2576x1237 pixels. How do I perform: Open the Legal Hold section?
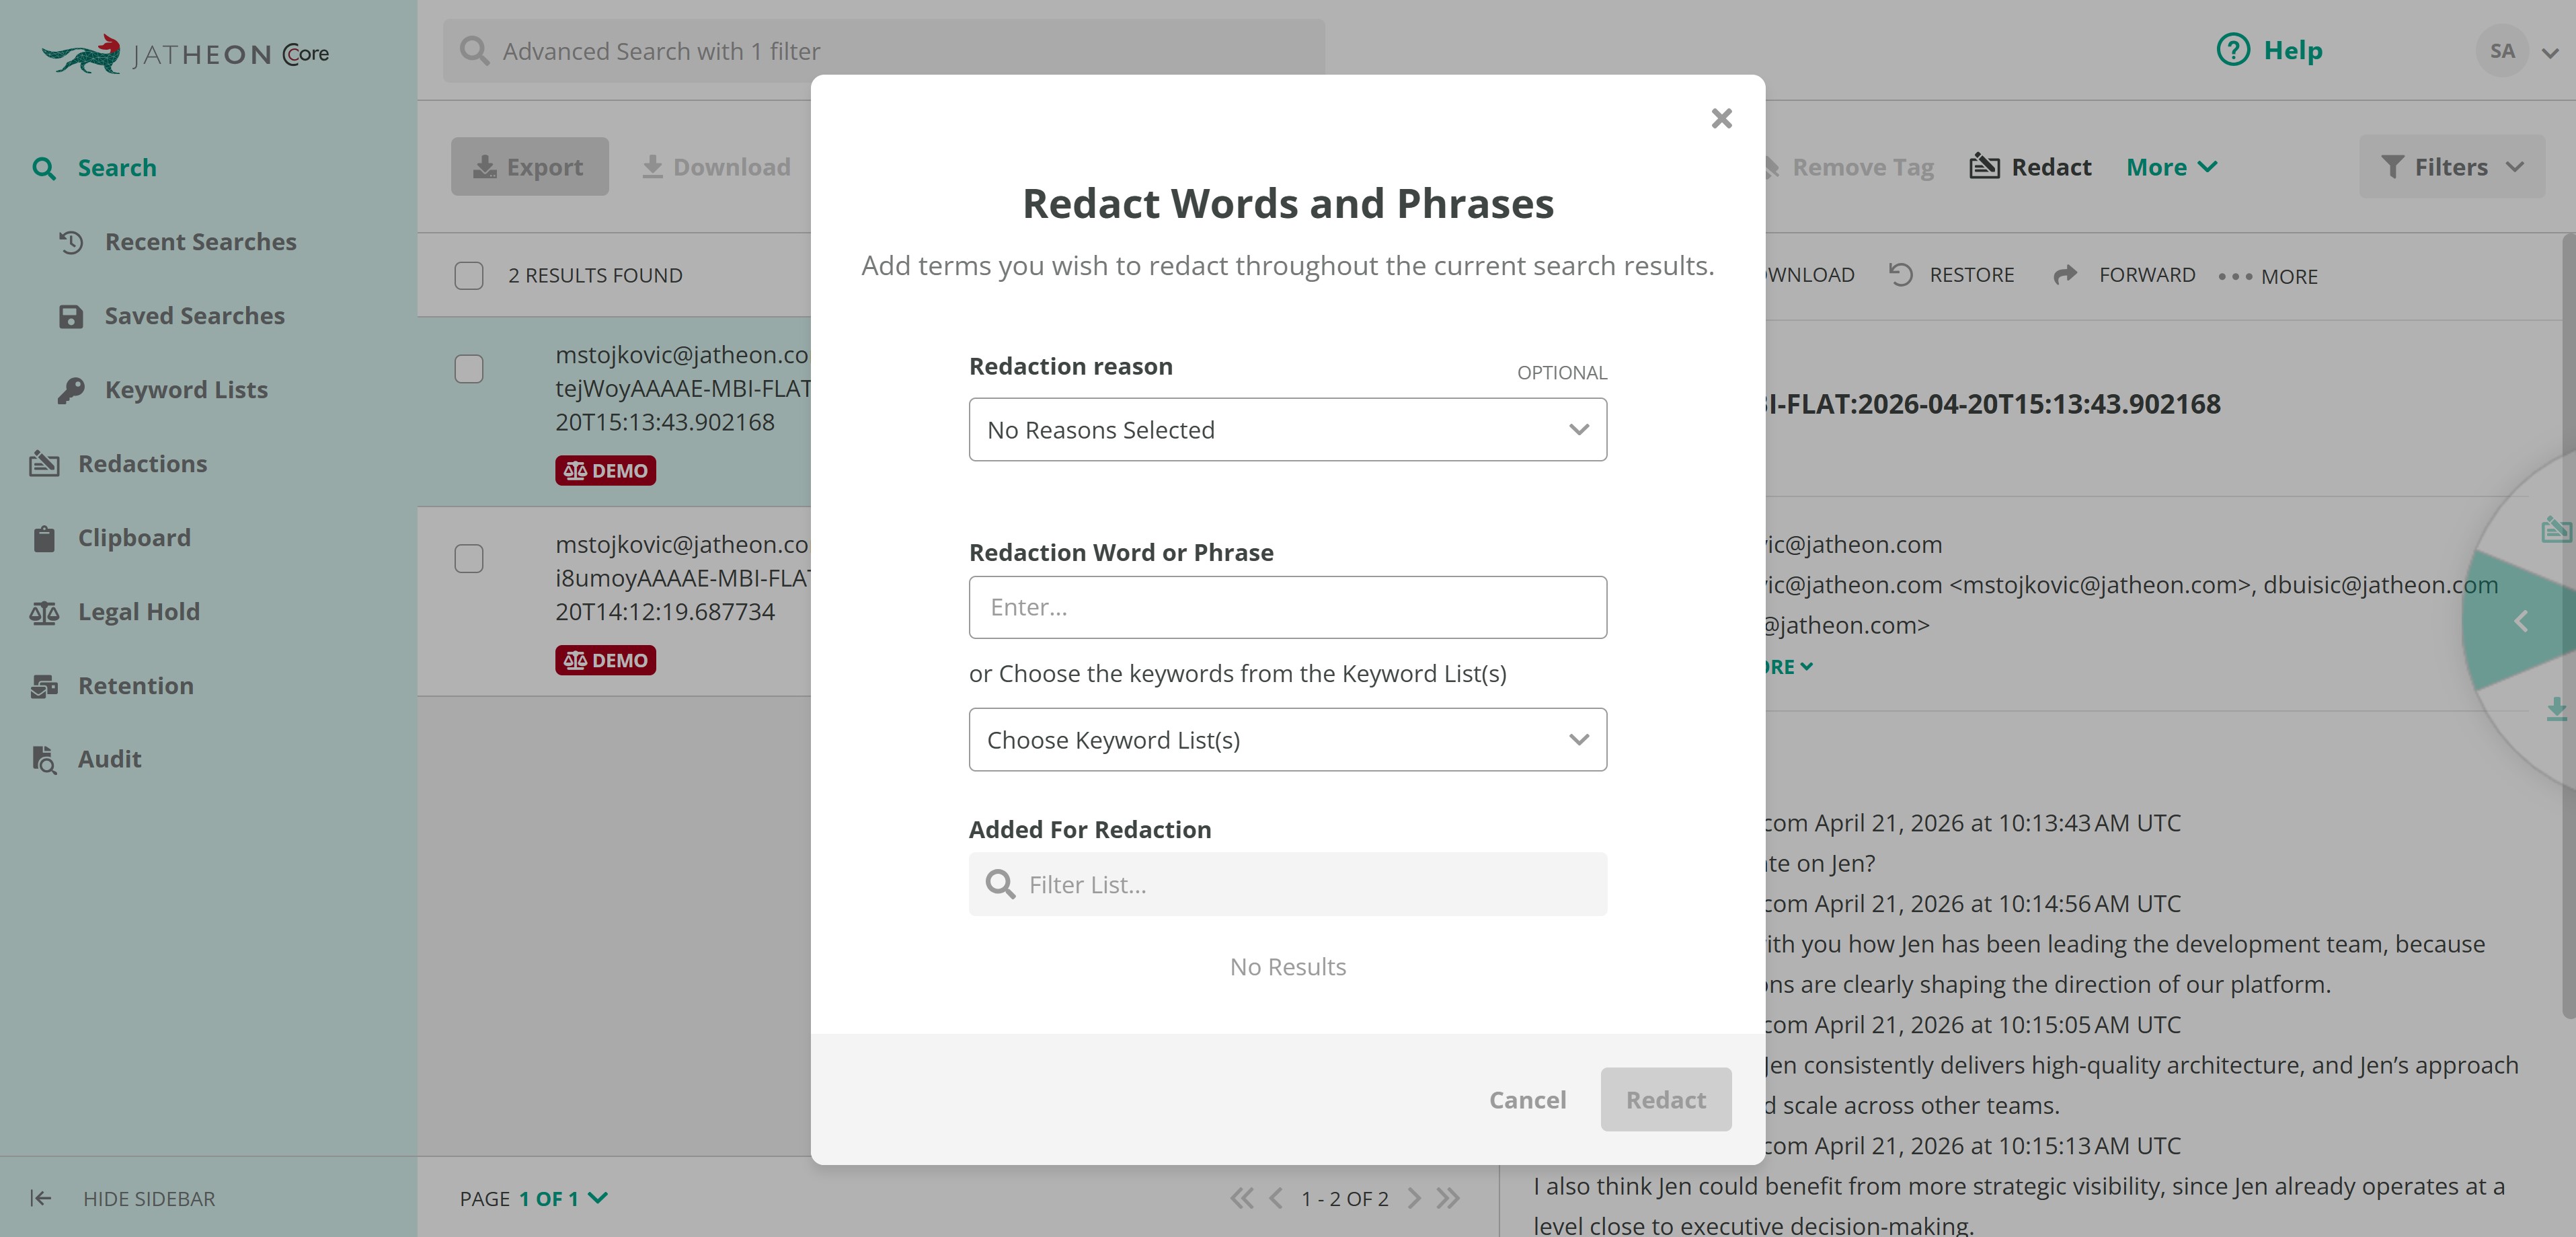[139, 611]
